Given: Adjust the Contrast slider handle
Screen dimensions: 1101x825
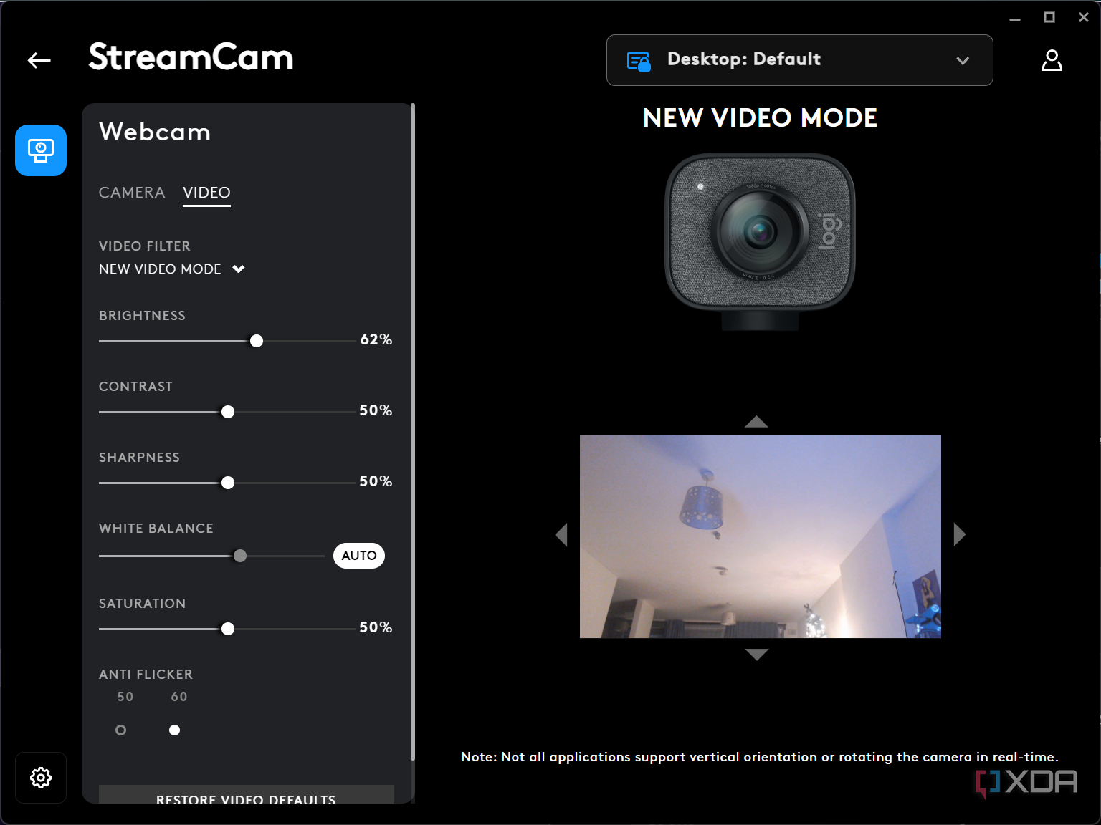Looking at the screenshot, I should (228, 412).
